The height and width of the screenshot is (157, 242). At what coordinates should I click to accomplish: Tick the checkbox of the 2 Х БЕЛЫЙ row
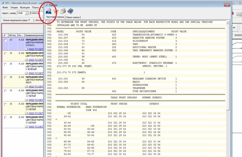tap(5, 104)
